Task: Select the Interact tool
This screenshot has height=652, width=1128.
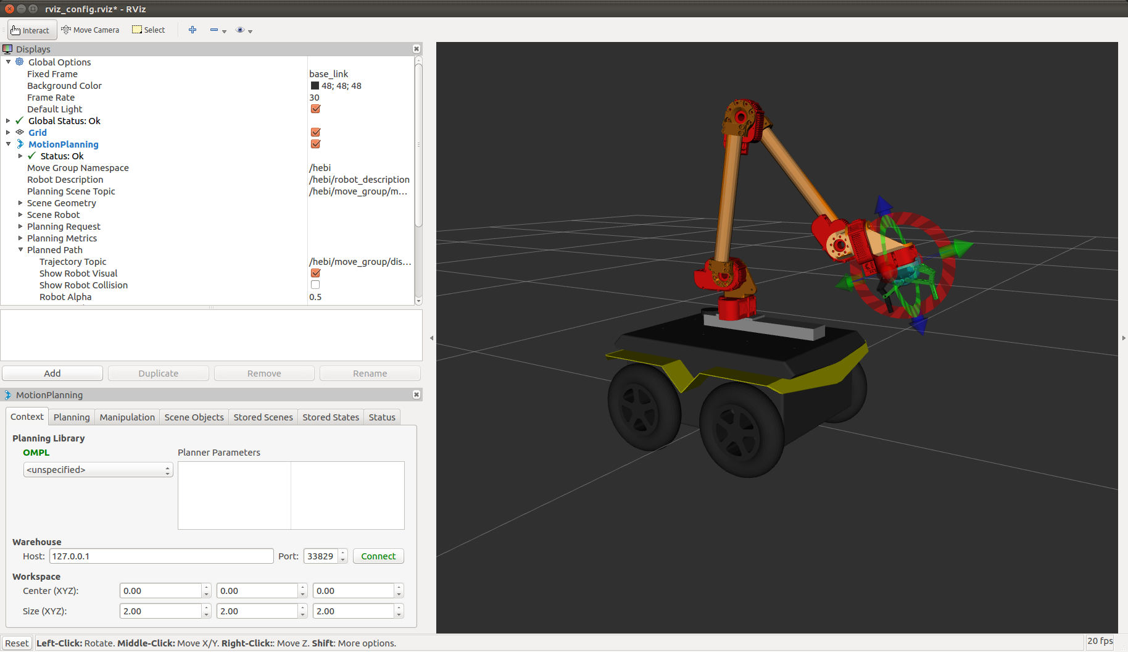Action: [x=31, y=30]
